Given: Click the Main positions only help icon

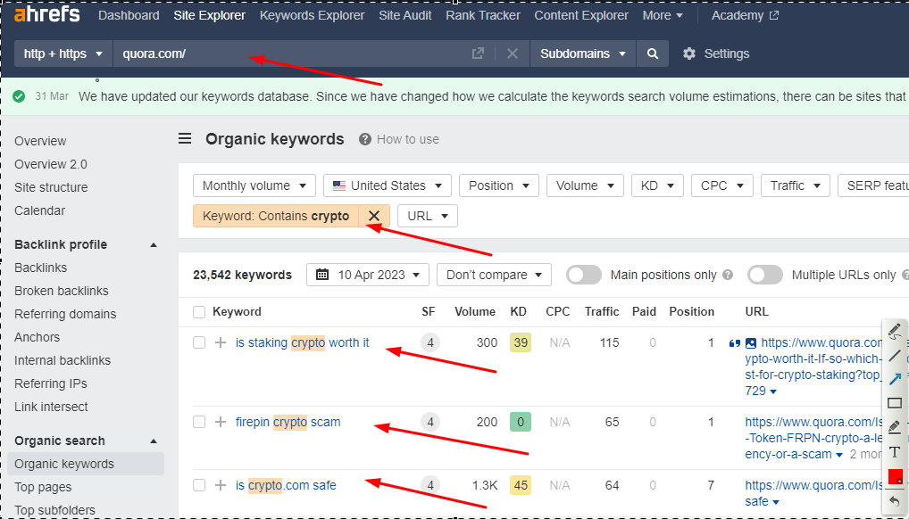Looking at the screenshot, I should click(728, 276).
